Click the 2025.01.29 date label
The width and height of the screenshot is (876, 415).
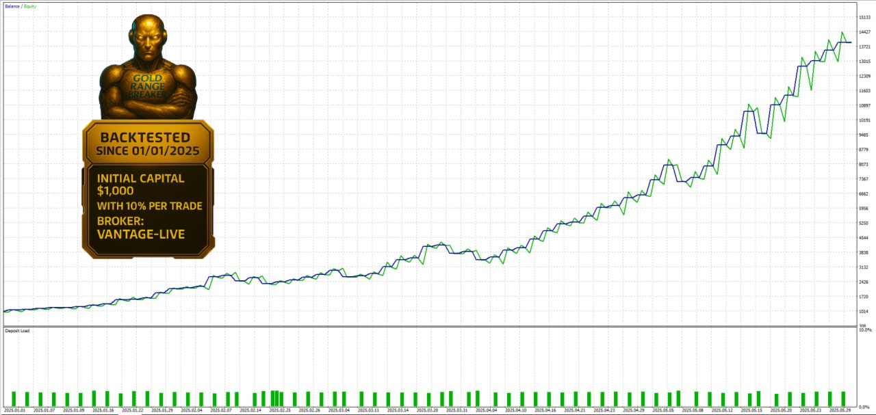162,411
